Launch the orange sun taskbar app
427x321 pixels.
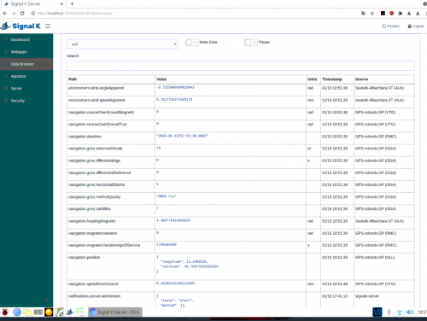49,312
